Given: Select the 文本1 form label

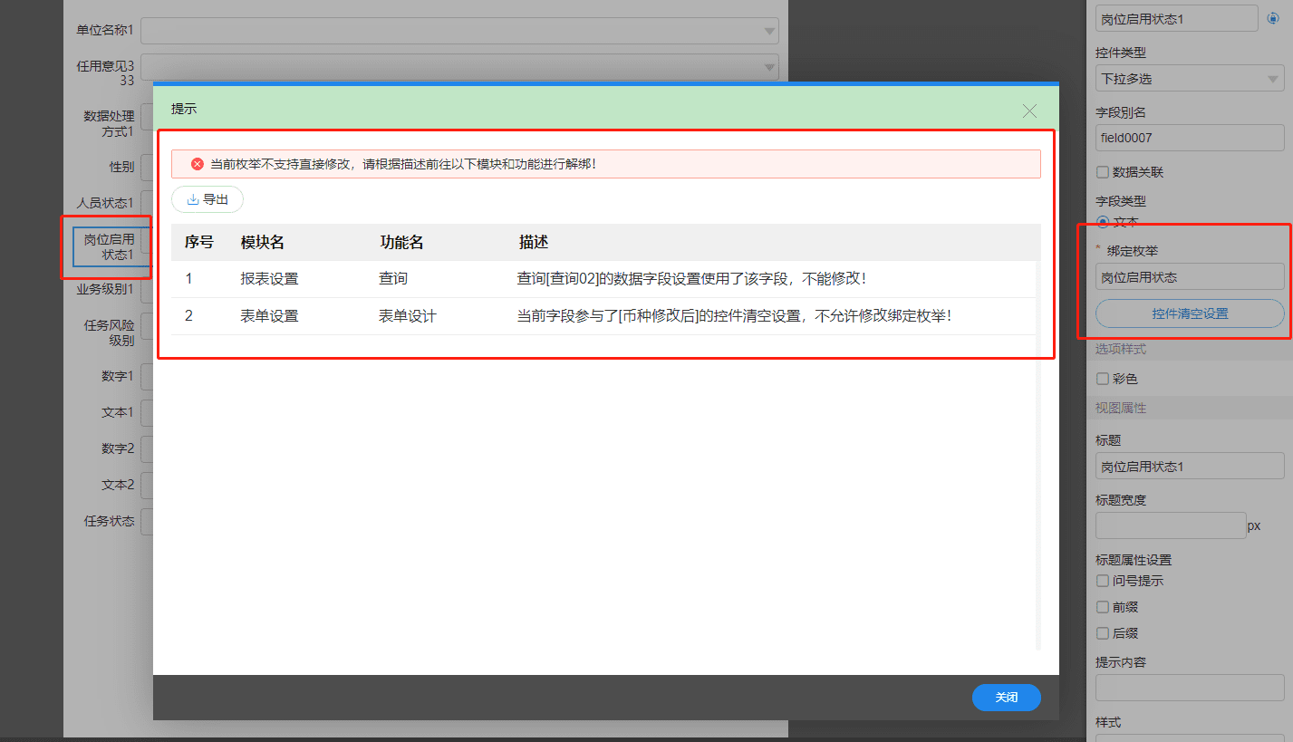Looking at the screenshot, I should pos(118,412).
